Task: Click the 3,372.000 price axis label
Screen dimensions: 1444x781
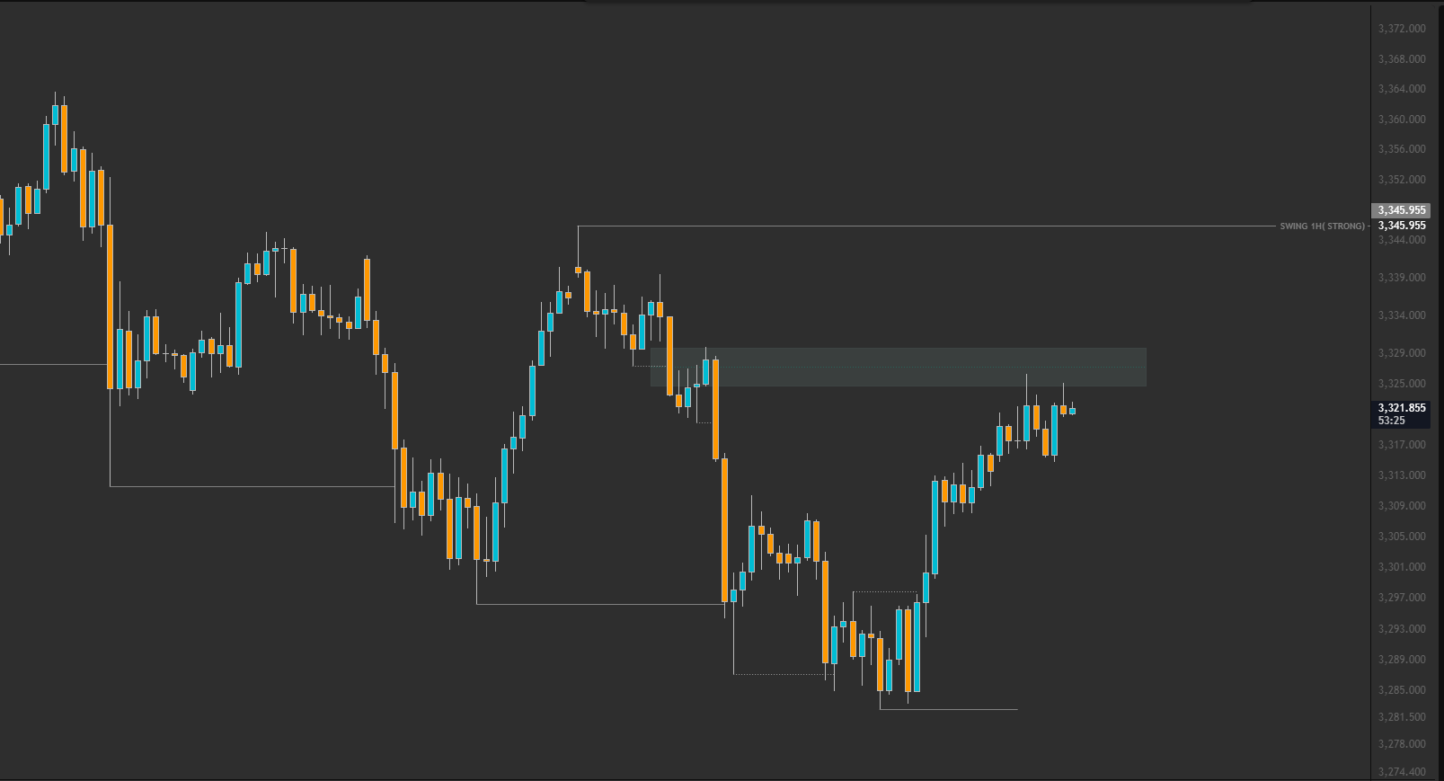Action: [x=1402, y=29]
